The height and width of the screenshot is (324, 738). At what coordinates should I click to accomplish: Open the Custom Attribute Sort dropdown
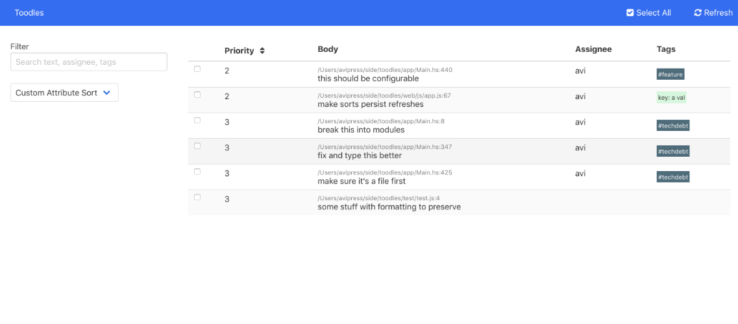(x=64, y=93)
